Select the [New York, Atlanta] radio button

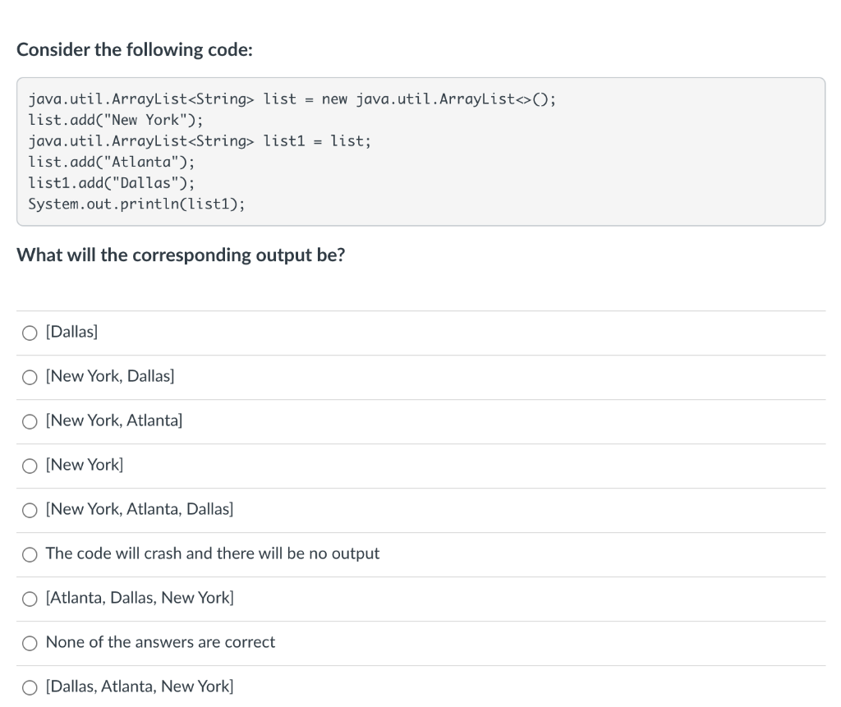(30, 421)
